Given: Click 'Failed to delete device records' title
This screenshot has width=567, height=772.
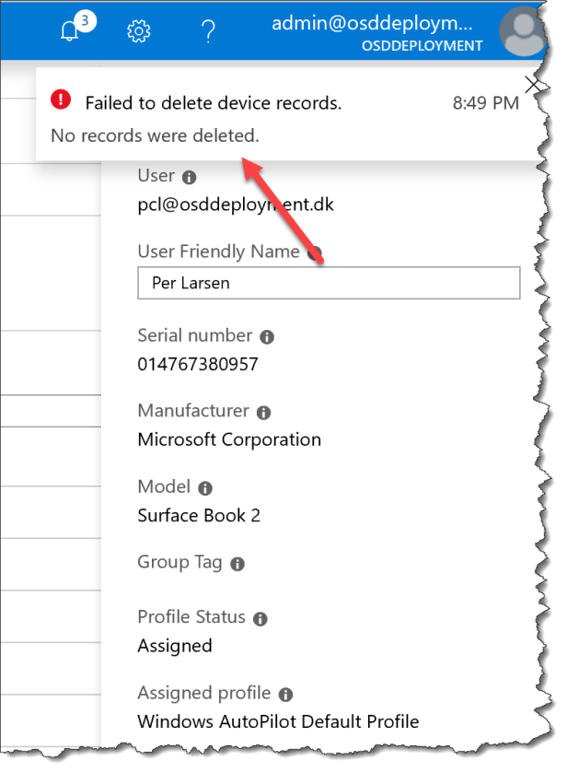Looking at the screenshot, I should (213, 103).
